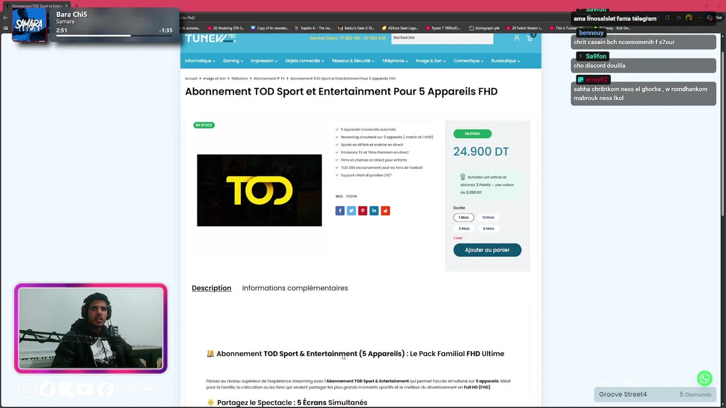Screen dimensions: 726x408
Task: Expand the Réseaux & Sécurité menu
Action: click(x=353, y=61)
